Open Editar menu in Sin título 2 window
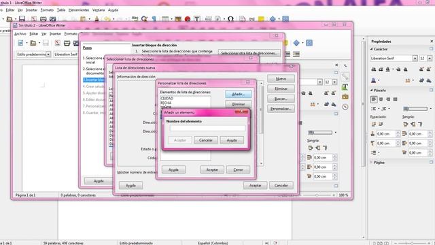Image resolution: width=435 pixels, height=245 pixels. coord(34,33)
